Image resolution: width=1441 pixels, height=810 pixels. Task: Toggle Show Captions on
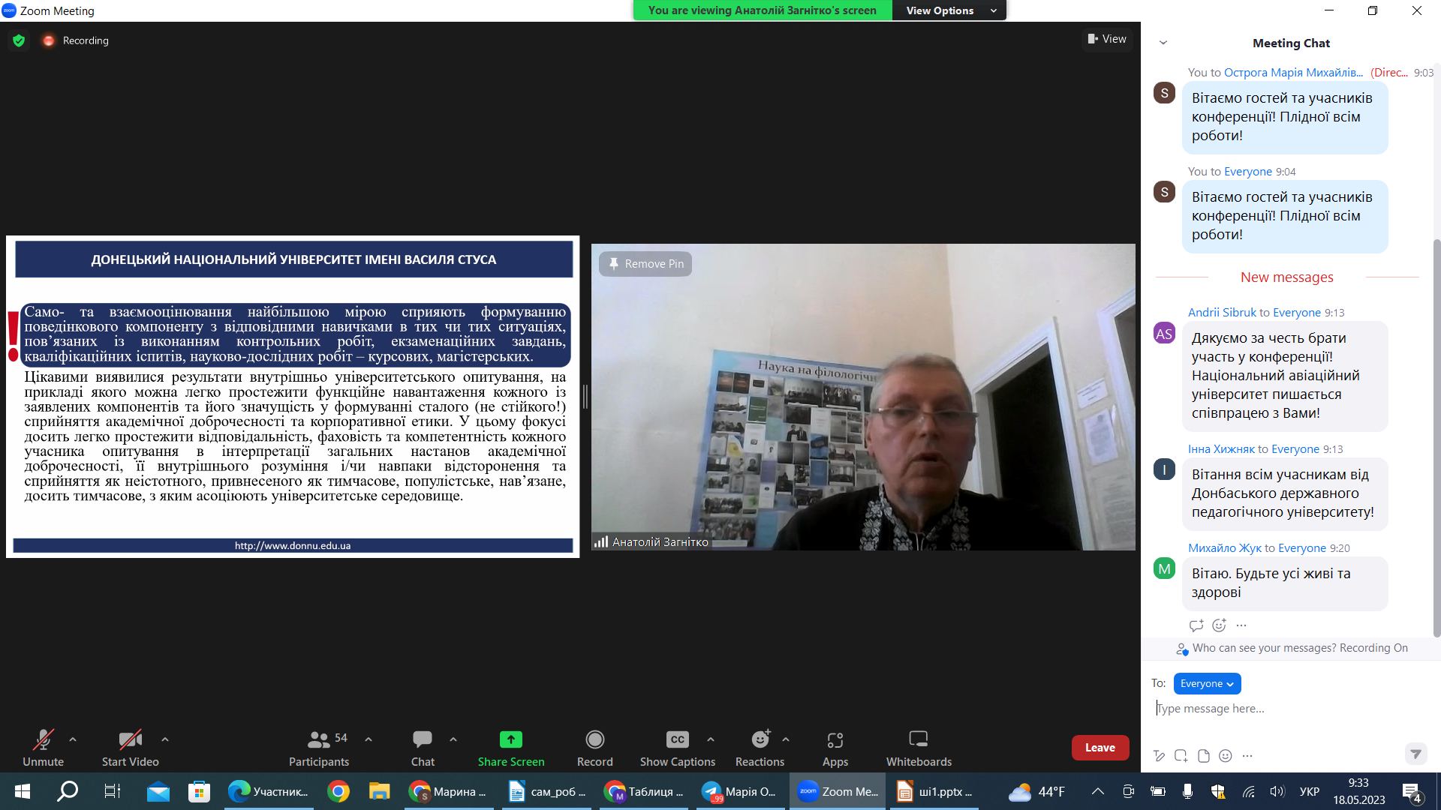click(x=677, y=748)
